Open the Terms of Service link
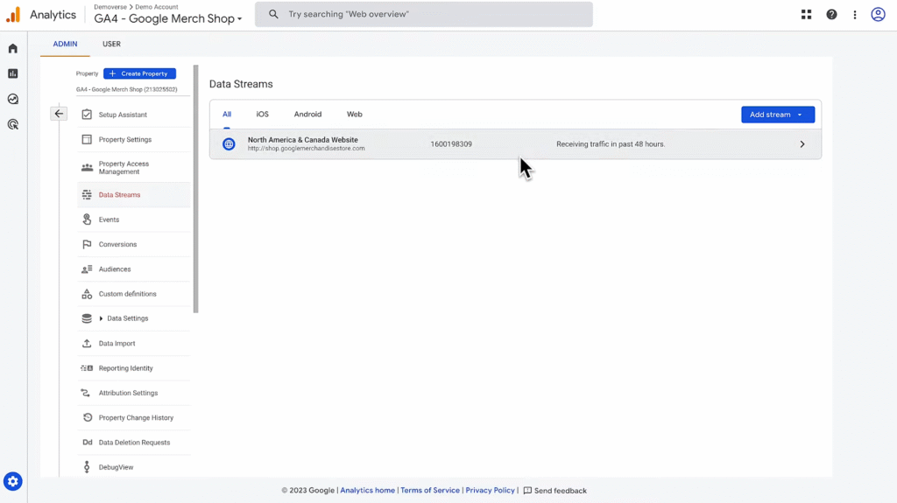 click(x=429, y=491)
